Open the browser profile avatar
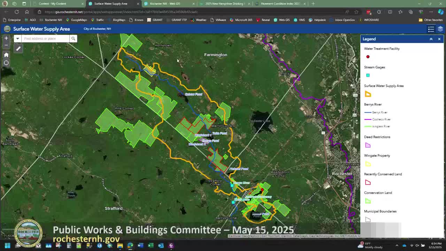 pos(5,3)
